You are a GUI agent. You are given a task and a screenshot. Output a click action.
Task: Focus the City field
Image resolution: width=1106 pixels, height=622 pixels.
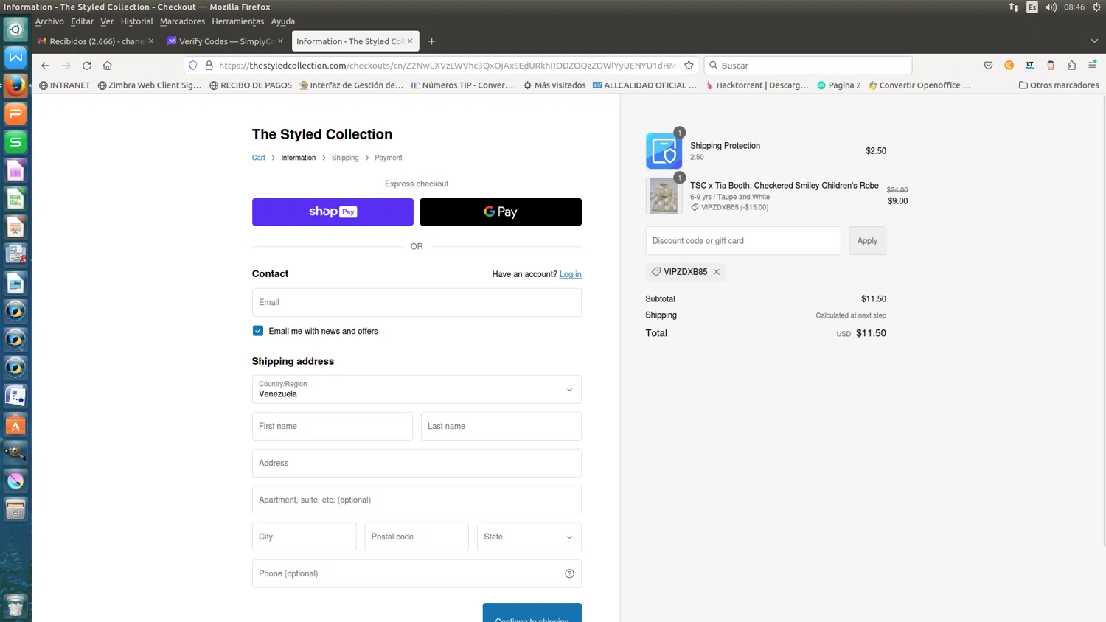pyautogui.click(x=305, y=537)
